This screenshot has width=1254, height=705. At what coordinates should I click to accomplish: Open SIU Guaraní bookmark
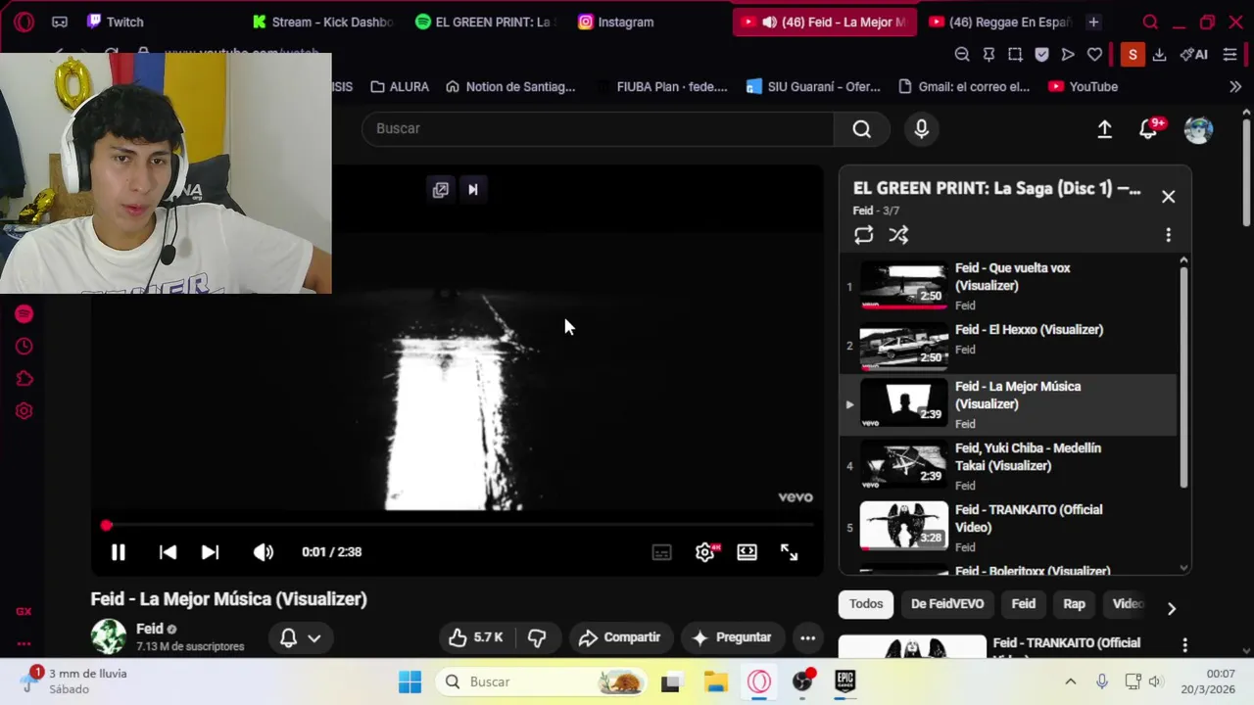pos(813,86)
